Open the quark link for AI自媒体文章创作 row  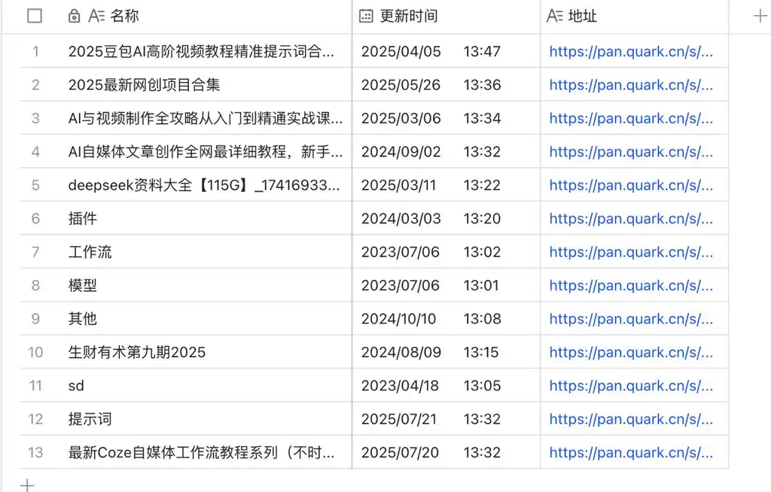(631, 152)
